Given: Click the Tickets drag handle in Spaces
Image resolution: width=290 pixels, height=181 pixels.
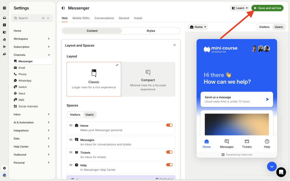Looking at the screenshot, I should pos(71,152).
